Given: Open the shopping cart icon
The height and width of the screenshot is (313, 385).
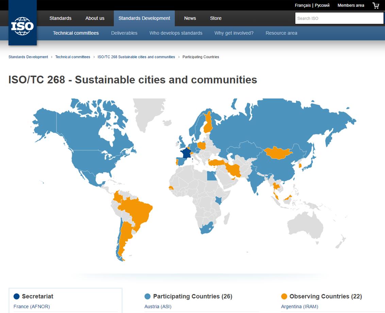Looking at the screenshot, I should tap(376, 5).
